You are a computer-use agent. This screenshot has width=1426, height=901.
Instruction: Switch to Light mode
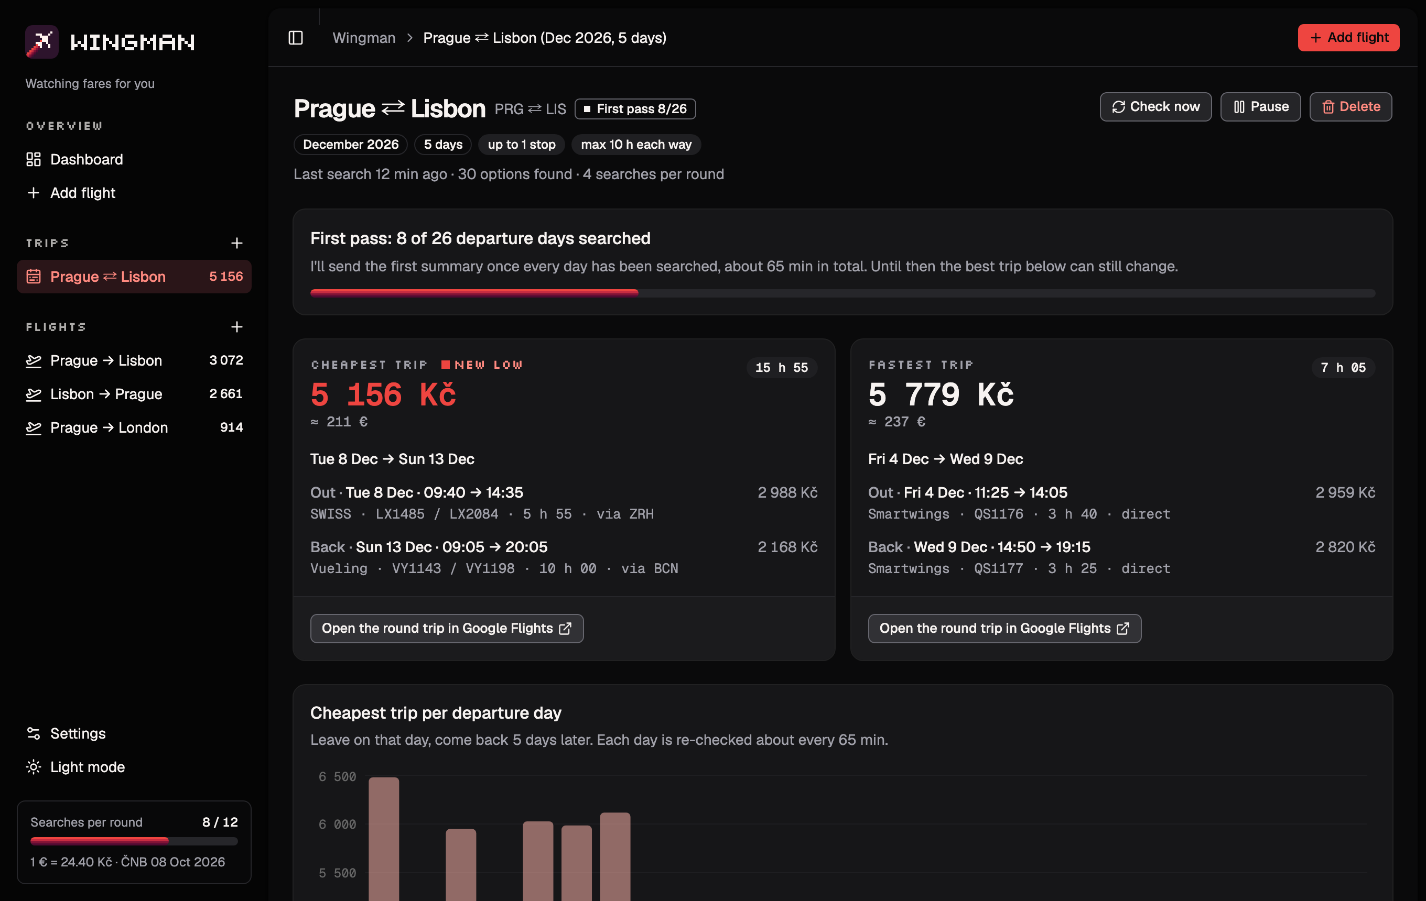[134, 767]
